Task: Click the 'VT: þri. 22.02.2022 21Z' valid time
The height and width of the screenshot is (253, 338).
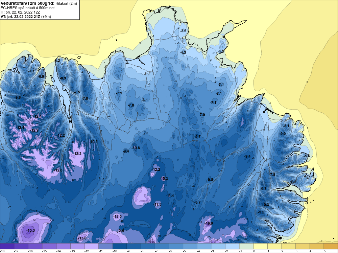Action: 21,17
